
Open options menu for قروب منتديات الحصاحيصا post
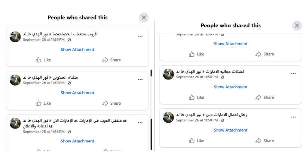(140, 36)
